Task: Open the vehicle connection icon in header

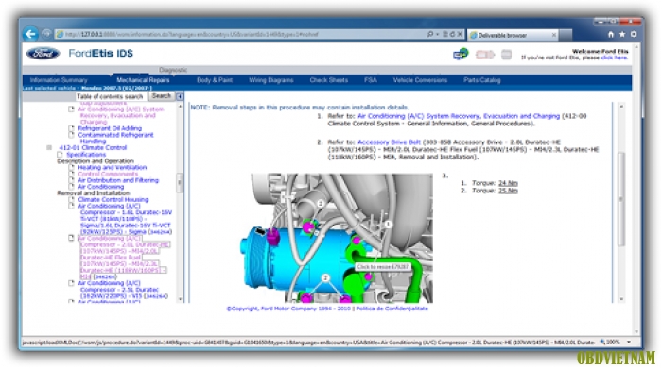Action: [x=461, y=54]
